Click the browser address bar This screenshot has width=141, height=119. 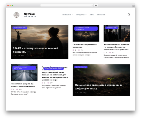pos(67,6)
